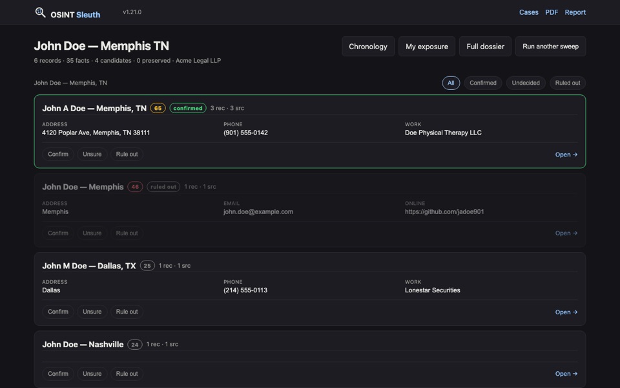
Task: Click the score badge 25 on Dallas card
Action: 147,266
